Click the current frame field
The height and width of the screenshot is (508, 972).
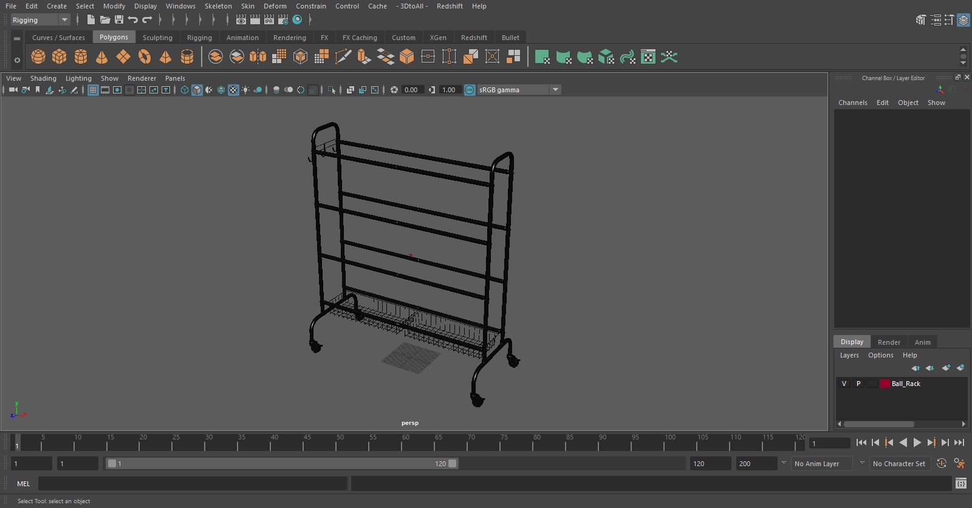pyautogui.click(x=830, y=443)
